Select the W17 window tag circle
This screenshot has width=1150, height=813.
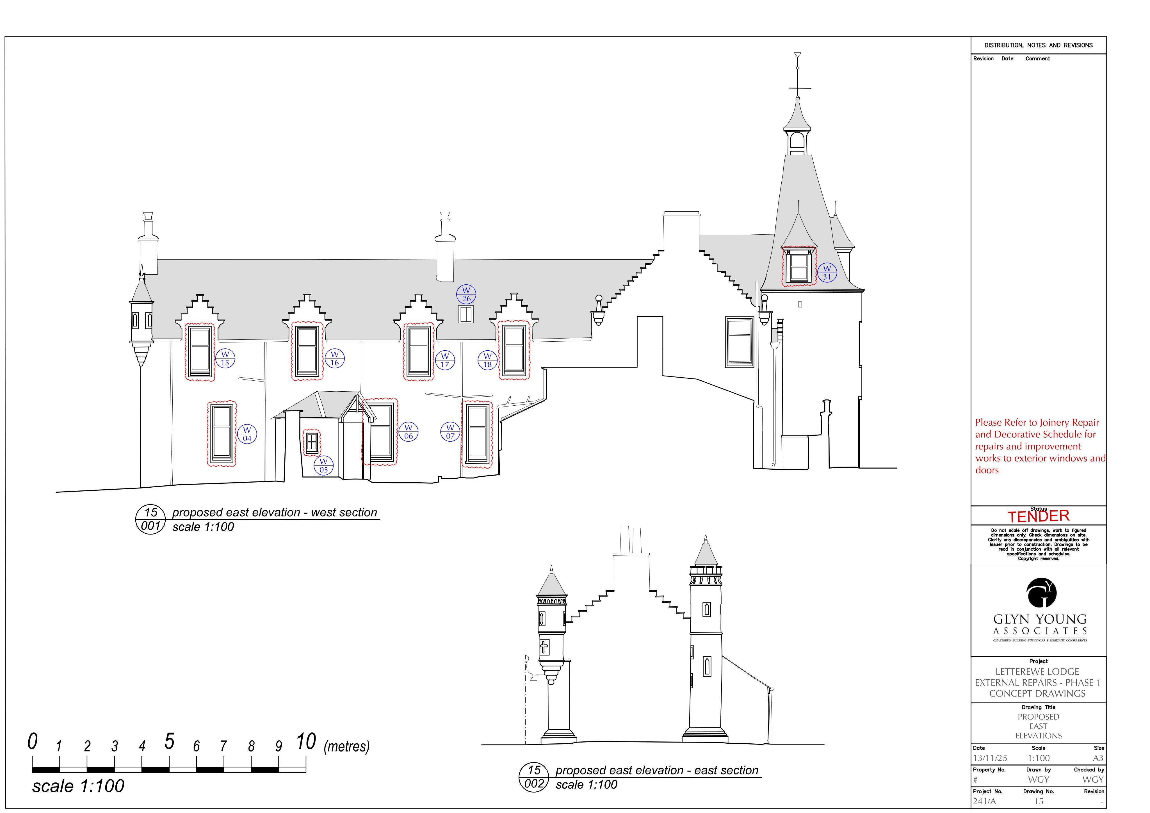point(445,360)
